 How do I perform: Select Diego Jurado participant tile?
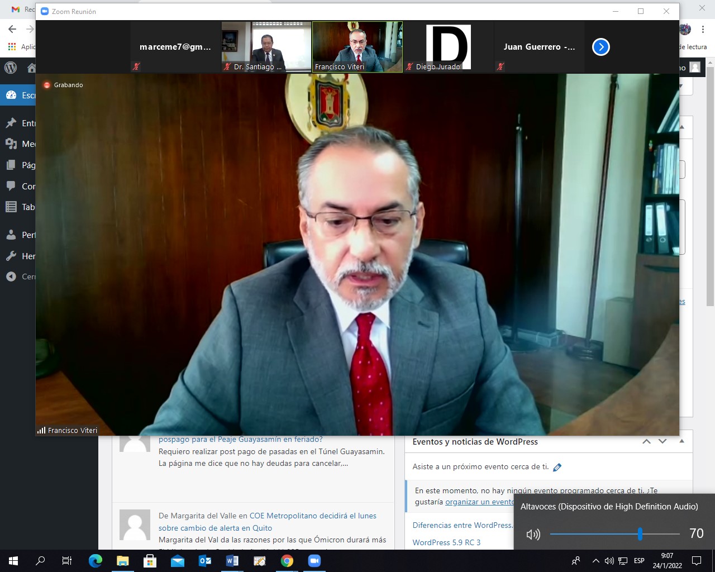click(x=449, y=47)
